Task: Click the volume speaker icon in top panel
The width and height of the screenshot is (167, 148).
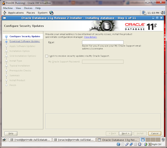Action: pyautogui.click(x=163, y=13)
